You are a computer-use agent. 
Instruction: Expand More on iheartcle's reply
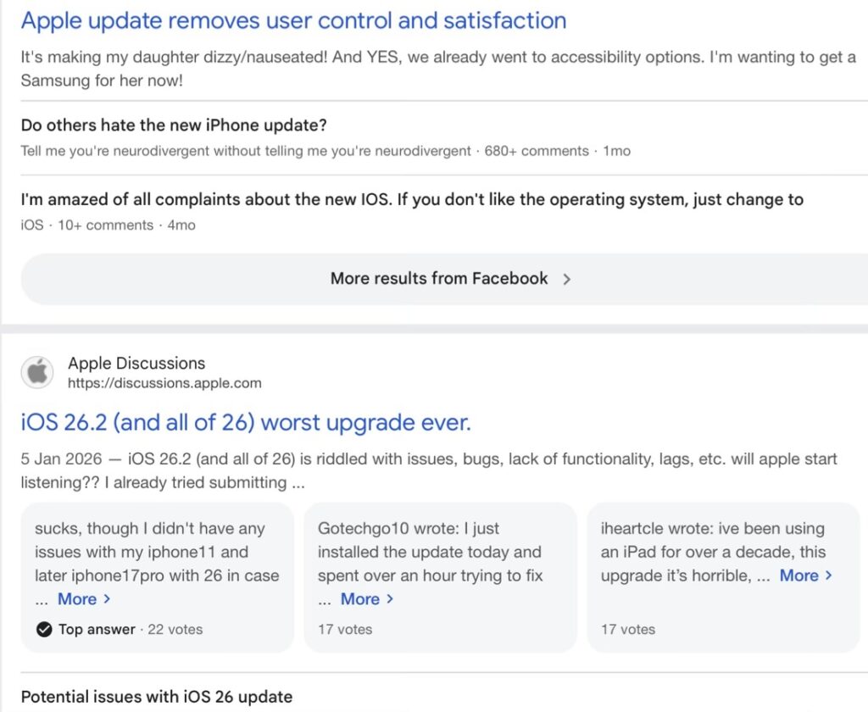[805, 576]
